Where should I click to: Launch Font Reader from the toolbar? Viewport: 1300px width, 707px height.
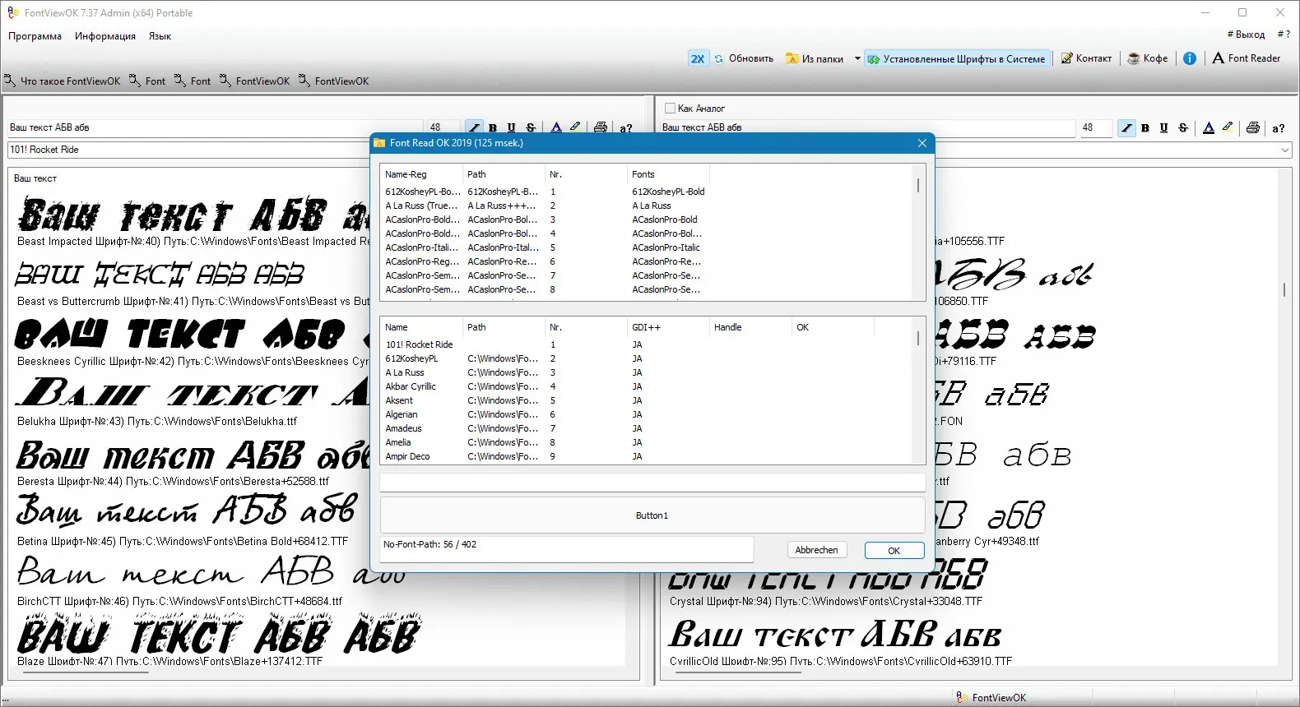[1246, 58]
